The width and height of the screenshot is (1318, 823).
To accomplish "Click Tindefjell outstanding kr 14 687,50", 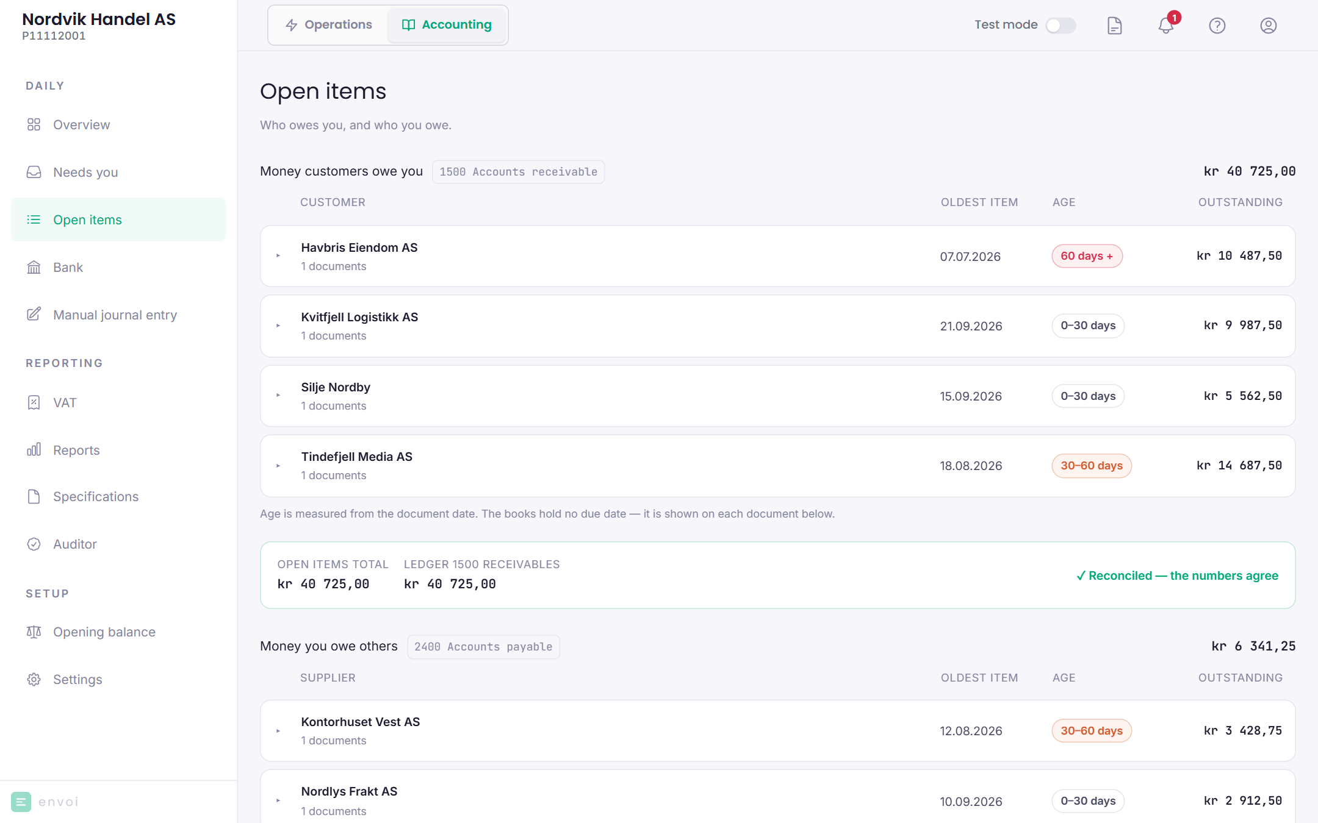I will 1239,466.
